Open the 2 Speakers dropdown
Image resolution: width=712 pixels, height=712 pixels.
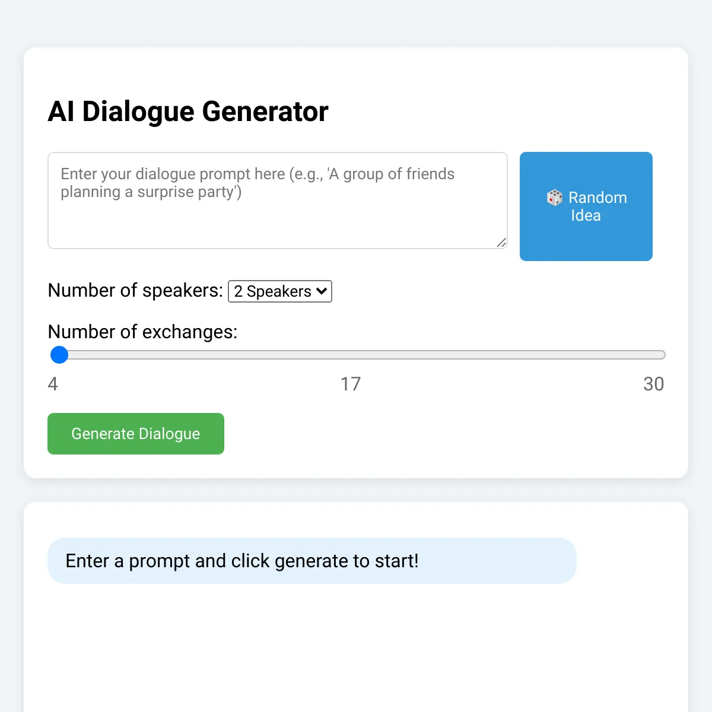[x=280, y=291]
